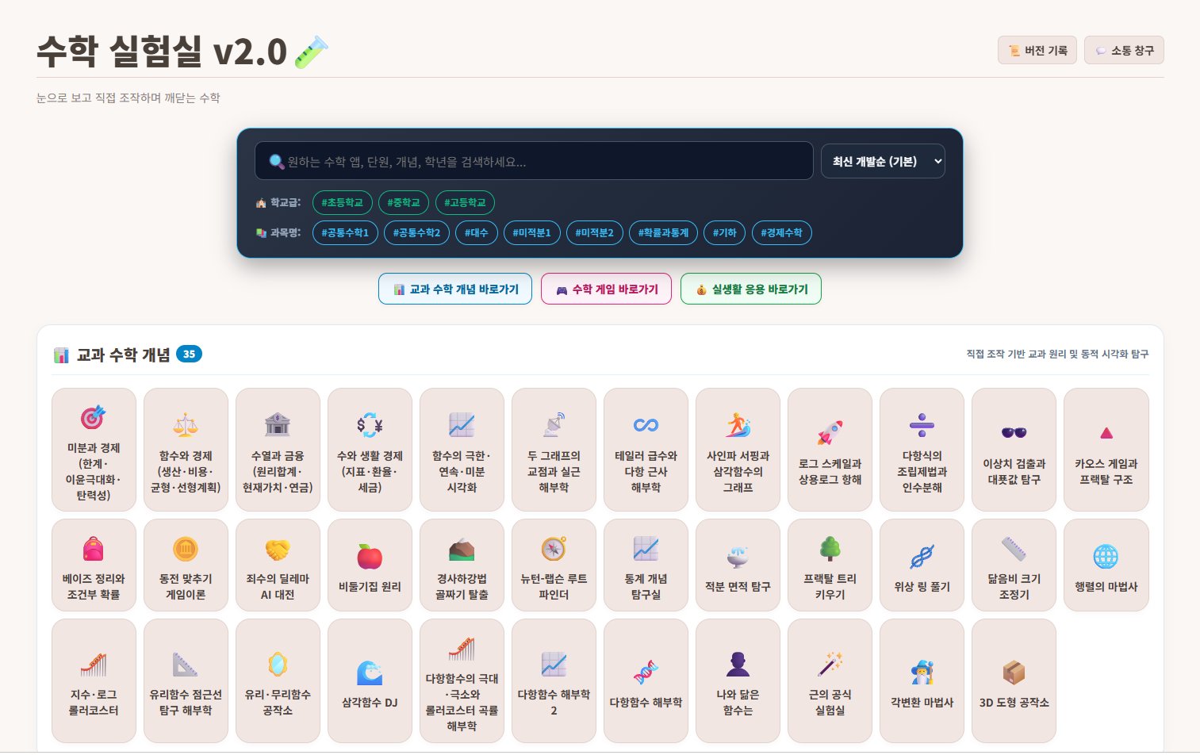The image size is (1200, 755).
Task: Select the 다항식의 조립제법과 인수분해 division card
Action: pos(922,450)
